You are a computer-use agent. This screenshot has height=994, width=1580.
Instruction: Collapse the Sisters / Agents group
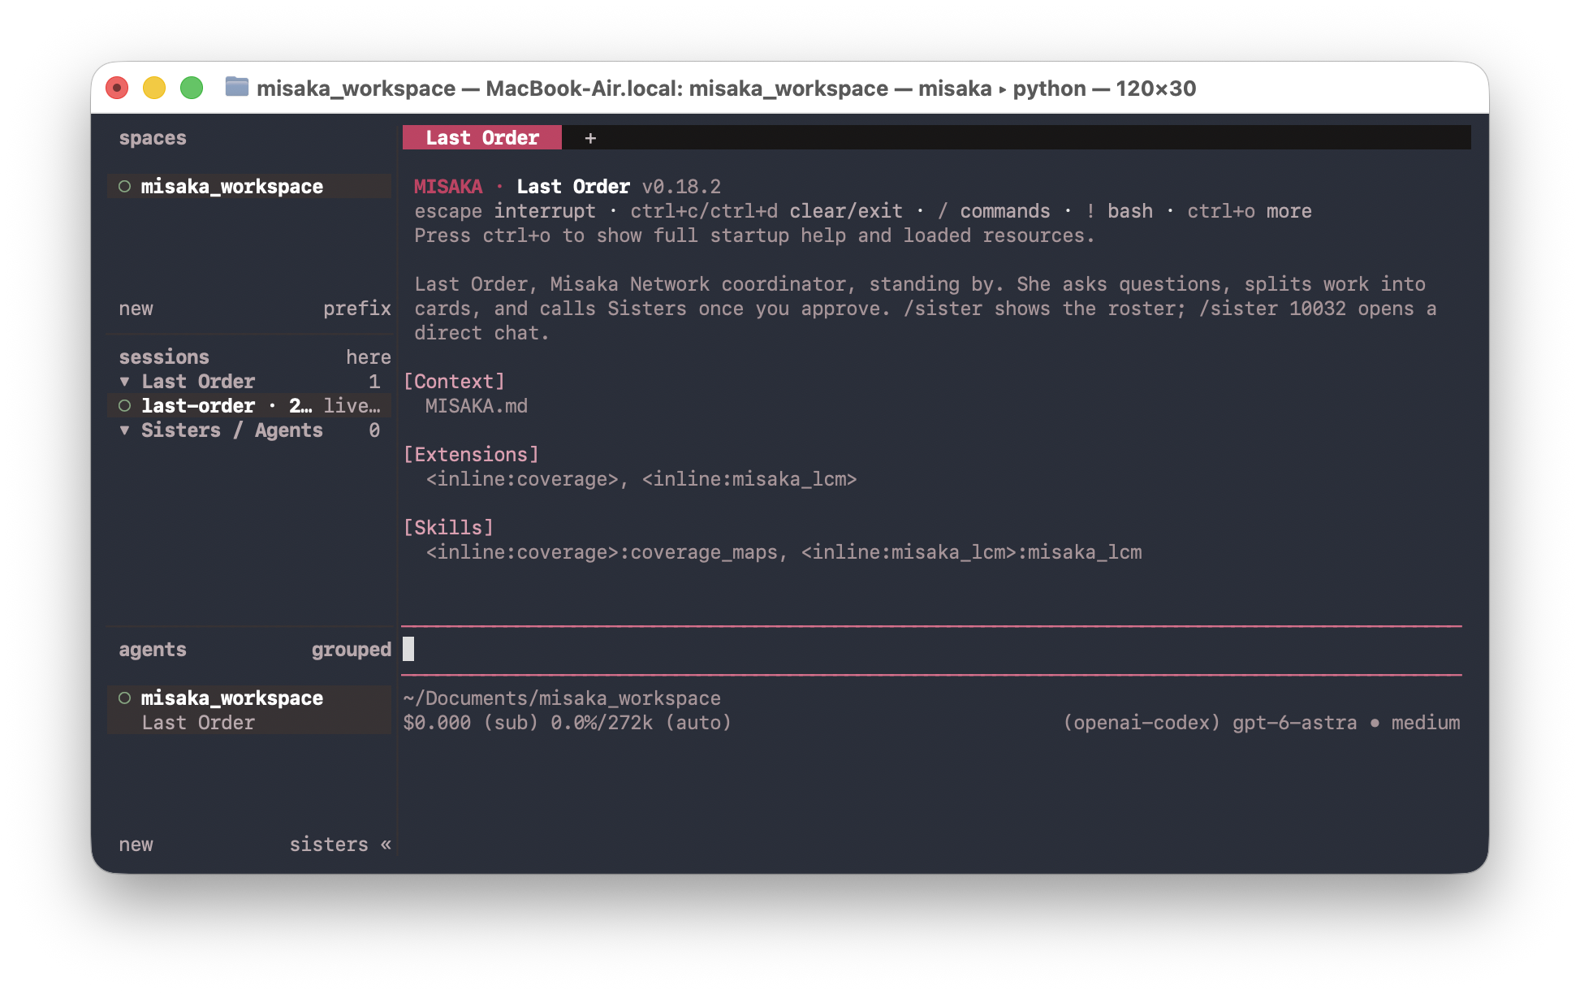point(124,430)
